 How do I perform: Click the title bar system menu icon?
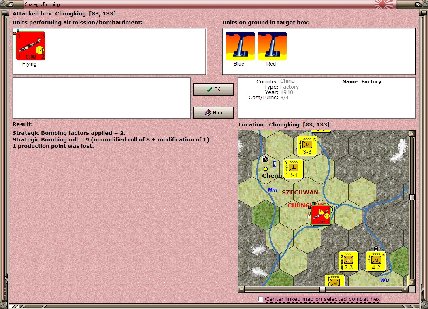tap(10, 4)
